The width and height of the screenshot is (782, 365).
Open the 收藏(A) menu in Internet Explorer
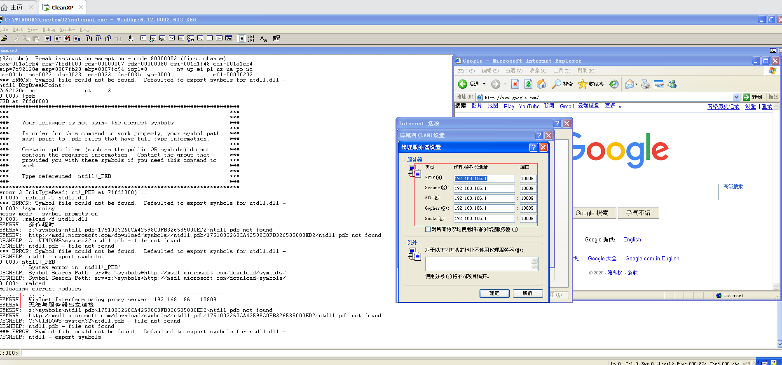point(538,71)
